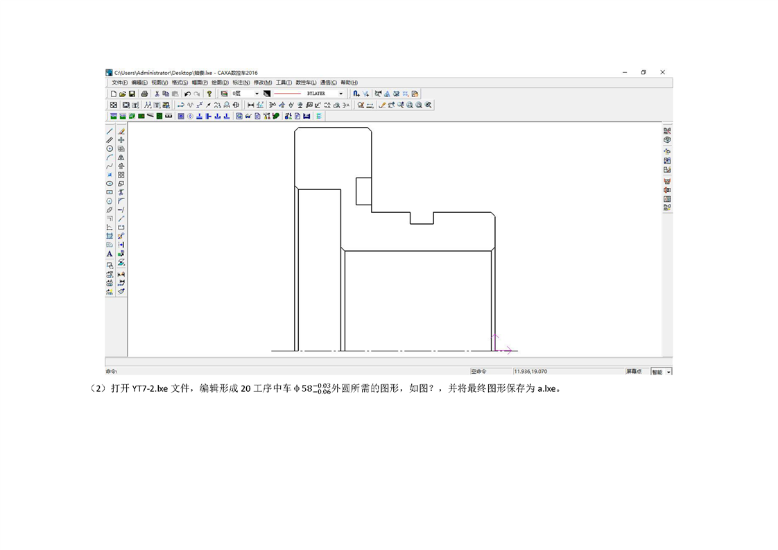Click the Cut scissors icon

[157, 94]
